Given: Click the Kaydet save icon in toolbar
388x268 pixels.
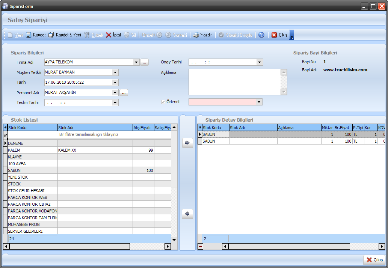Looking at the screenshot, I should [x=29, y=35].
